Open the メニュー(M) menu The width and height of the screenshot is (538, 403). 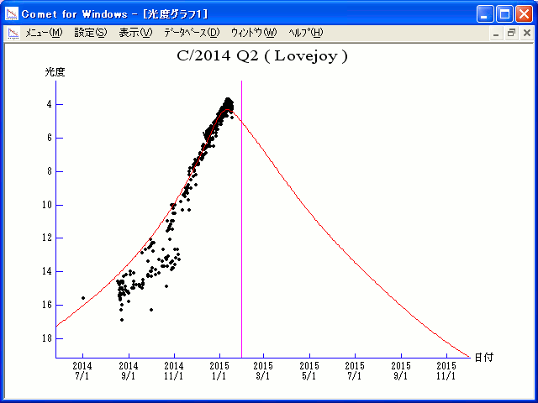pos(44,33)
